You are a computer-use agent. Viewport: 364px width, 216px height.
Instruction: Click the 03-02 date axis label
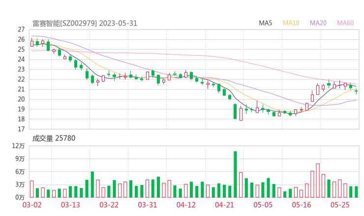pos(32,205)
